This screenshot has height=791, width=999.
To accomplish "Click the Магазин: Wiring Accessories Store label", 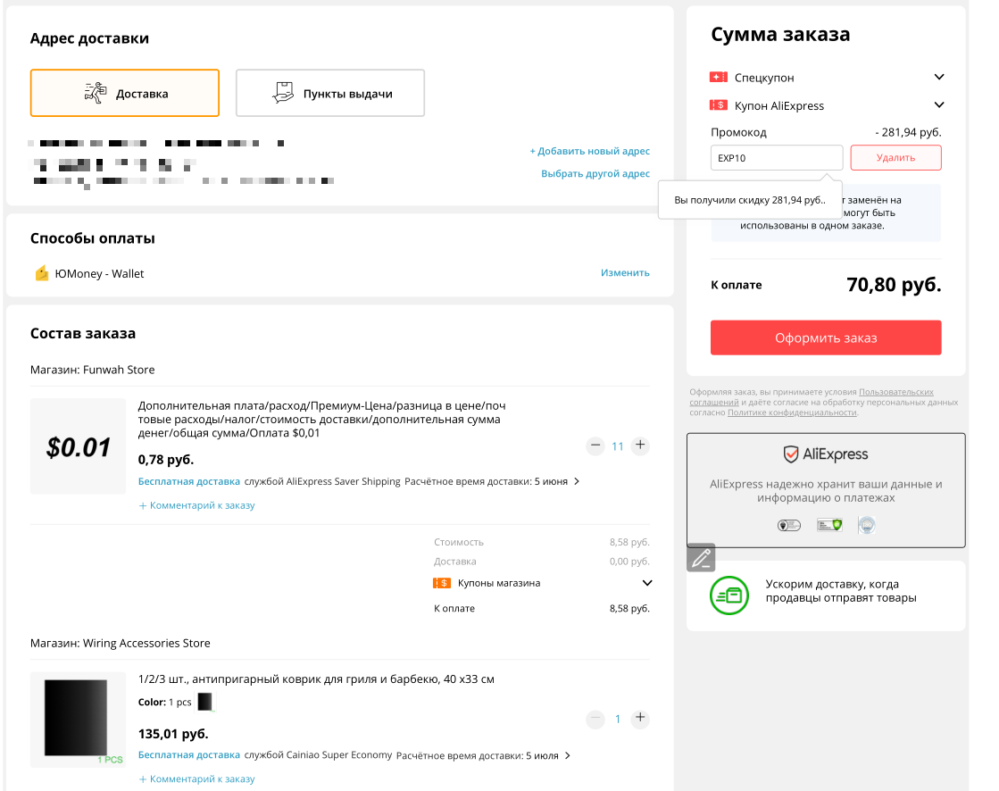I will 121,643.
